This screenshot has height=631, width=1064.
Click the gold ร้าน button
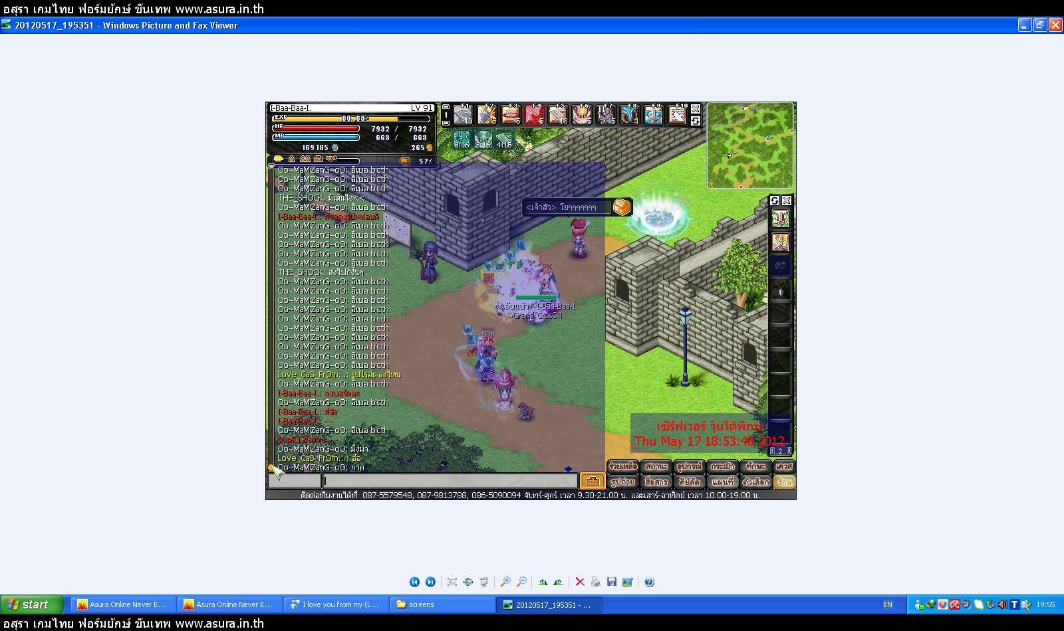784,482
